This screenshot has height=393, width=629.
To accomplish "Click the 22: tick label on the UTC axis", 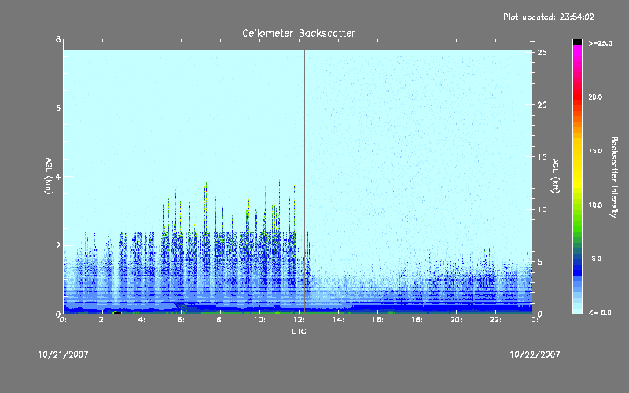I will [x=495, y=320].
